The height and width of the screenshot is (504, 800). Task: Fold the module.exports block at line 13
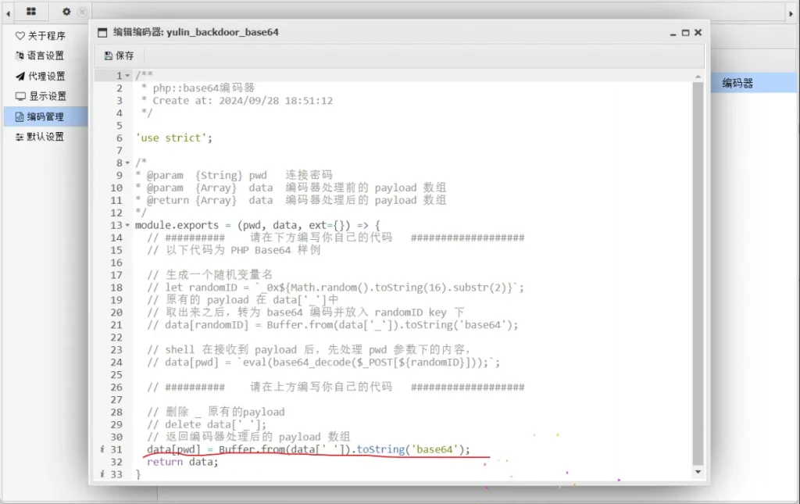[x=128, y=226]
